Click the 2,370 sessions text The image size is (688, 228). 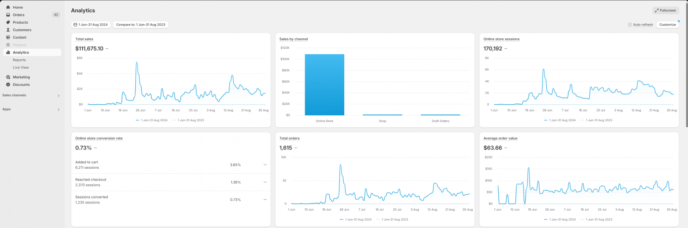(x=88, y=185)
